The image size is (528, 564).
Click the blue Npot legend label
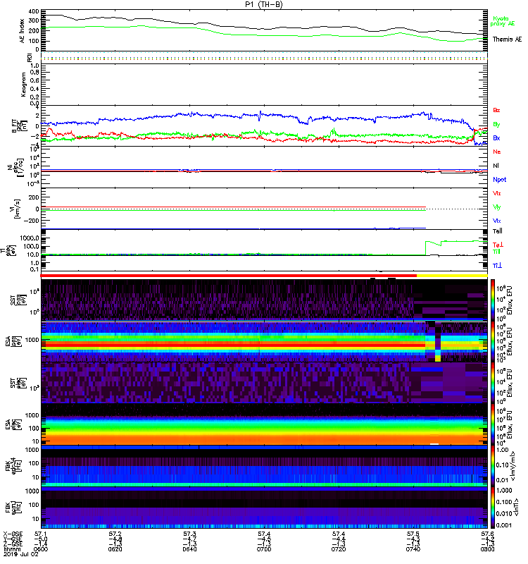[500, 180]
